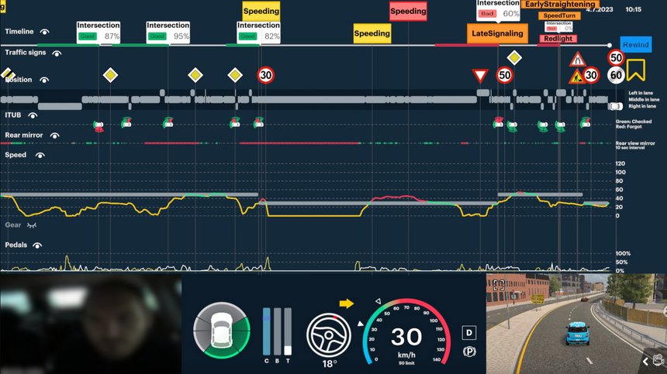Click the fullscreen frame icon in 3D view
667x374 pixels.
pos(499,285)
